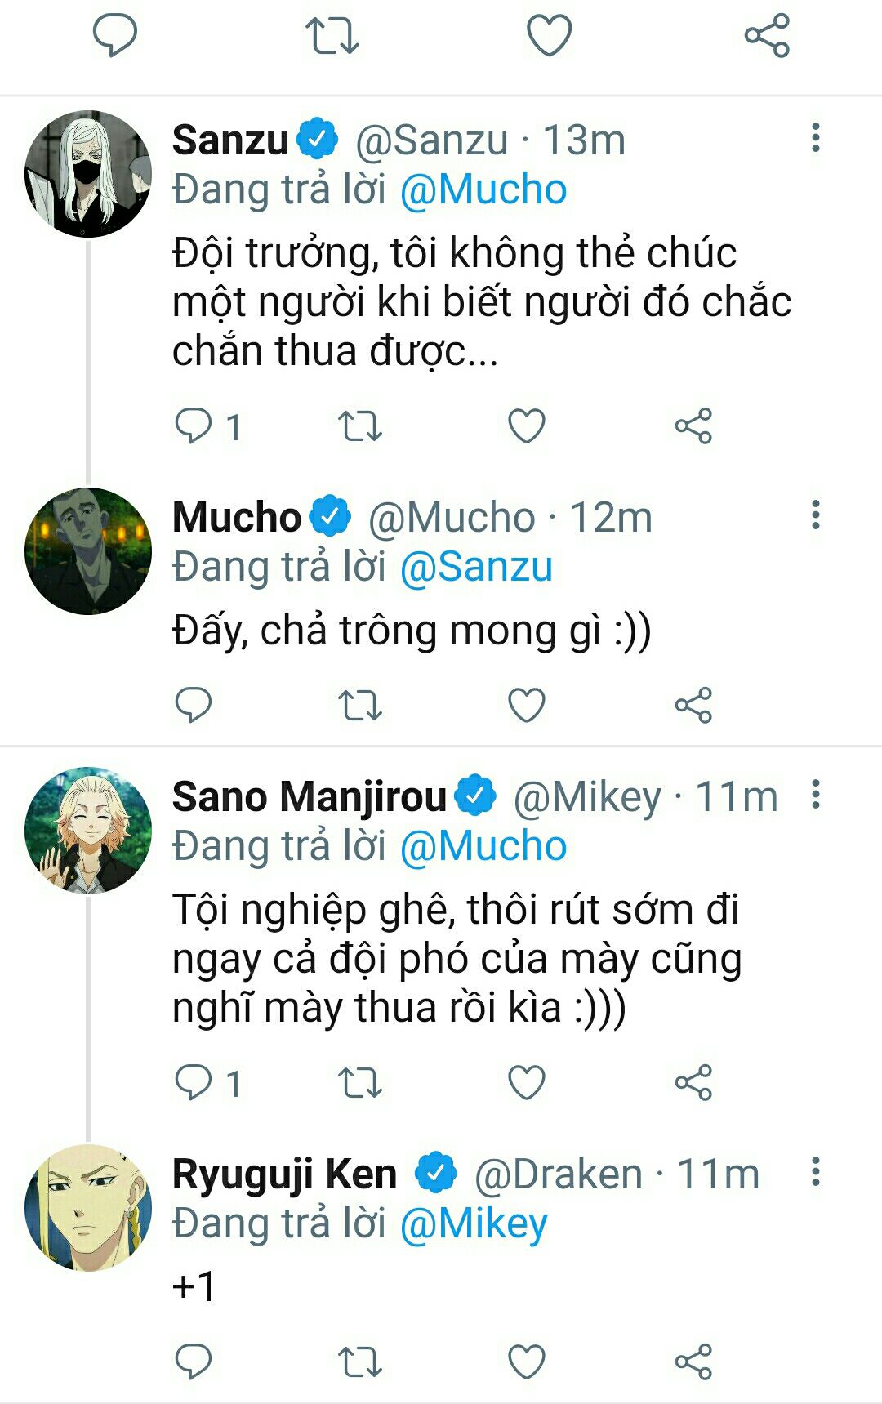
Task: Open Ryuguji Ken's profile name
Action: point(284,1174)
